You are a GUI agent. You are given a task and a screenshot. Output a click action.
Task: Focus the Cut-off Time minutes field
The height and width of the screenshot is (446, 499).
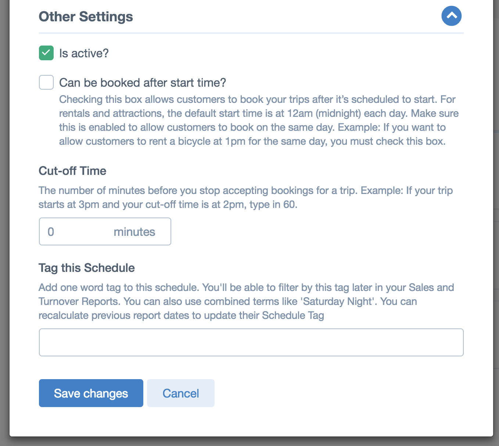pos(105,231)
